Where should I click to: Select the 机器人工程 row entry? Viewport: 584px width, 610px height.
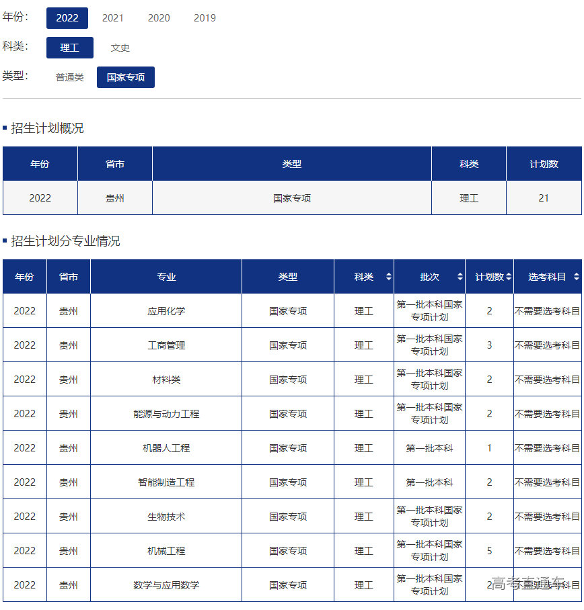tap(166, 448)
